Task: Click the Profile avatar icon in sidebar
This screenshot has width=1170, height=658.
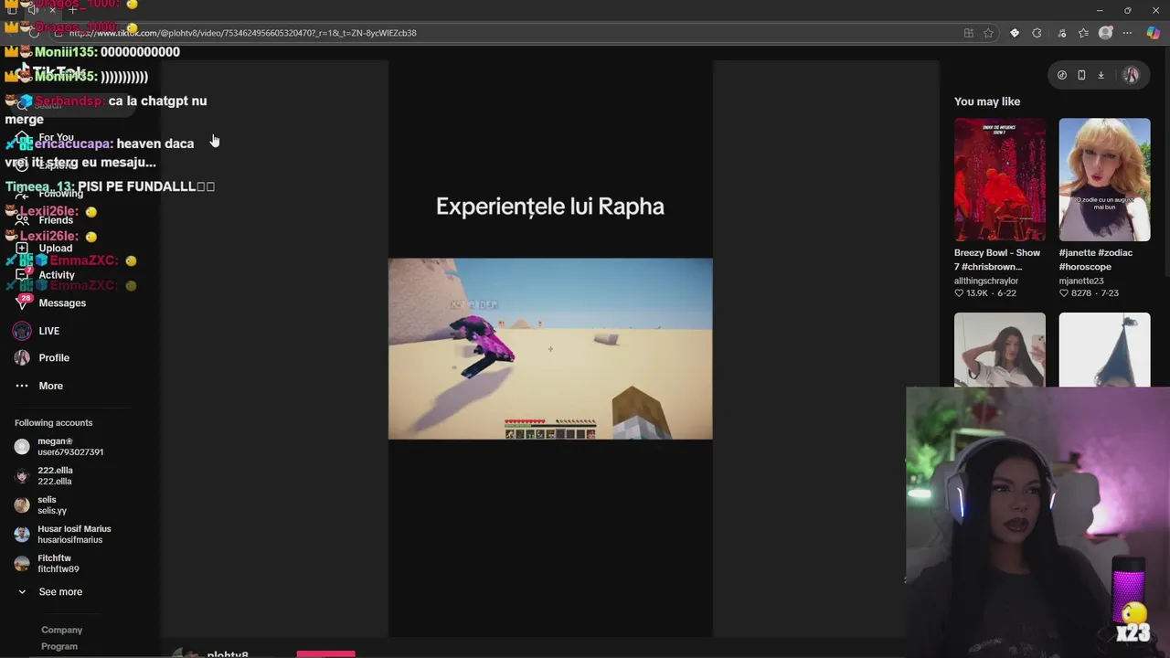Action: 22,358
